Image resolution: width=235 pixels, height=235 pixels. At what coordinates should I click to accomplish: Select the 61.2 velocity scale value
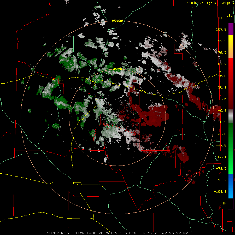(x=222, y=64)
